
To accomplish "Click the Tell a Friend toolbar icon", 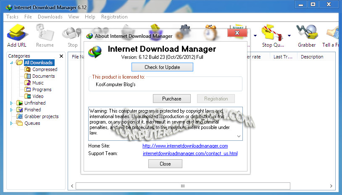I will 334,33.
